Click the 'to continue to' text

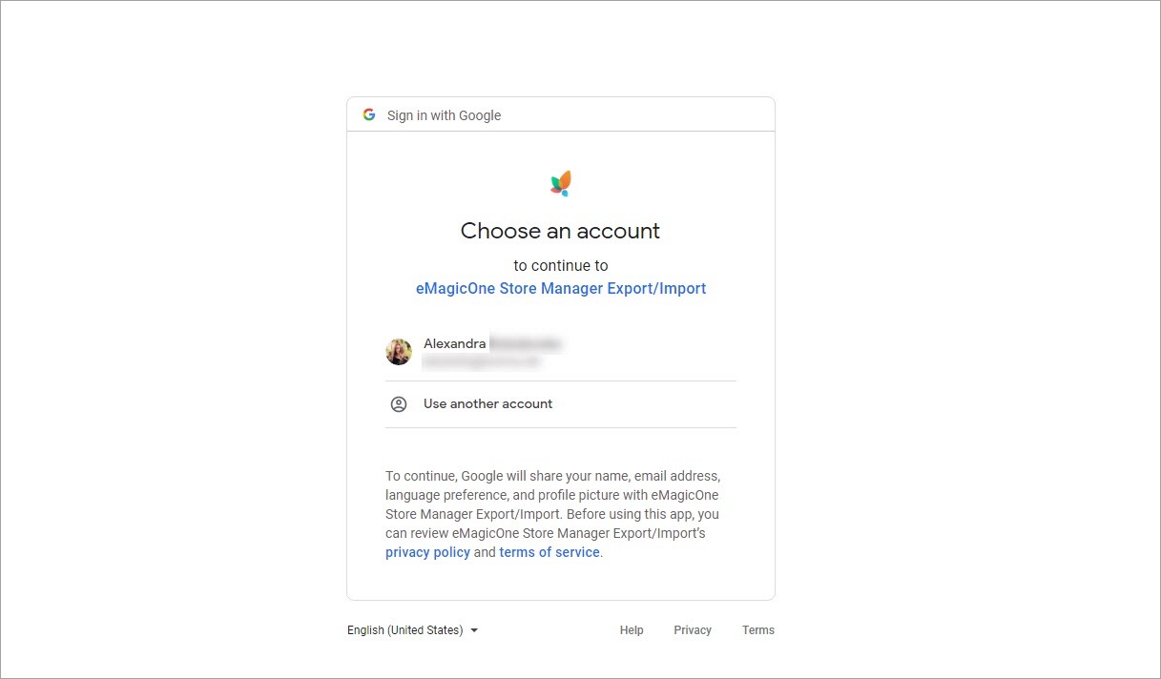(x=561, y=265)
